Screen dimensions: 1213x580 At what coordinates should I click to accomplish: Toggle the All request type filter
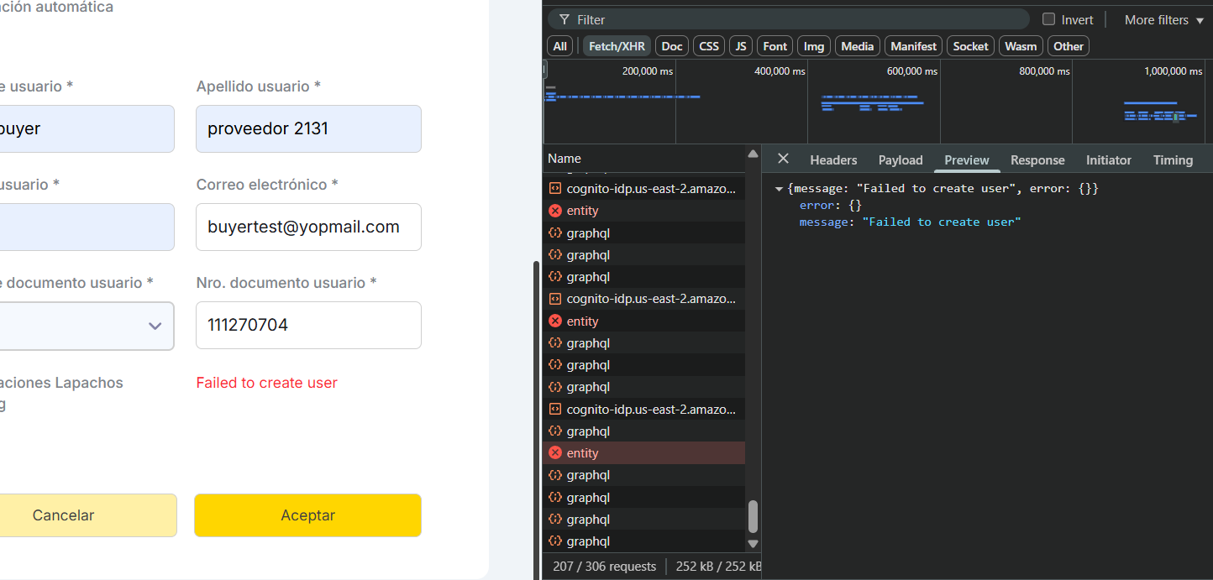[560, 46]
